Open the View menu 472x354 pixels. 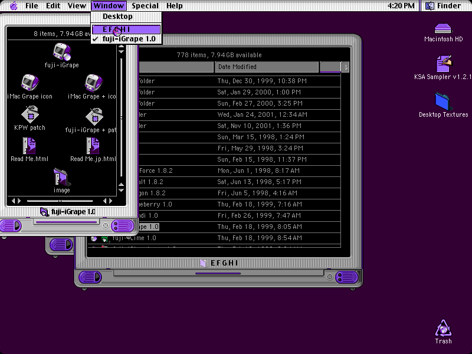tap(77, 6)
